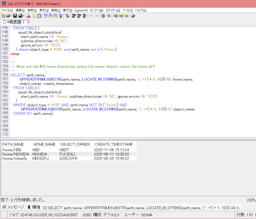The height and width of the screenshot is (219, 256).
Task: Click line number 156 in gutter
Action: [x=5, y=75]
